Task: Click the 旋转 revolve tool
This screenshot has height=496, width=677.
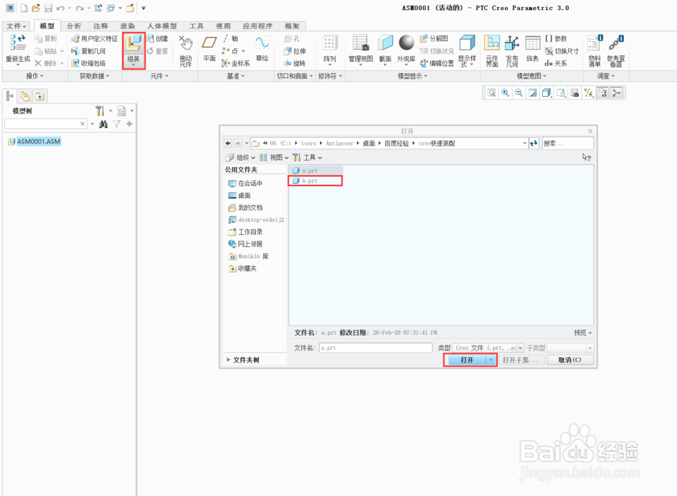Action: pyautogui.click(x=294, y=64)
